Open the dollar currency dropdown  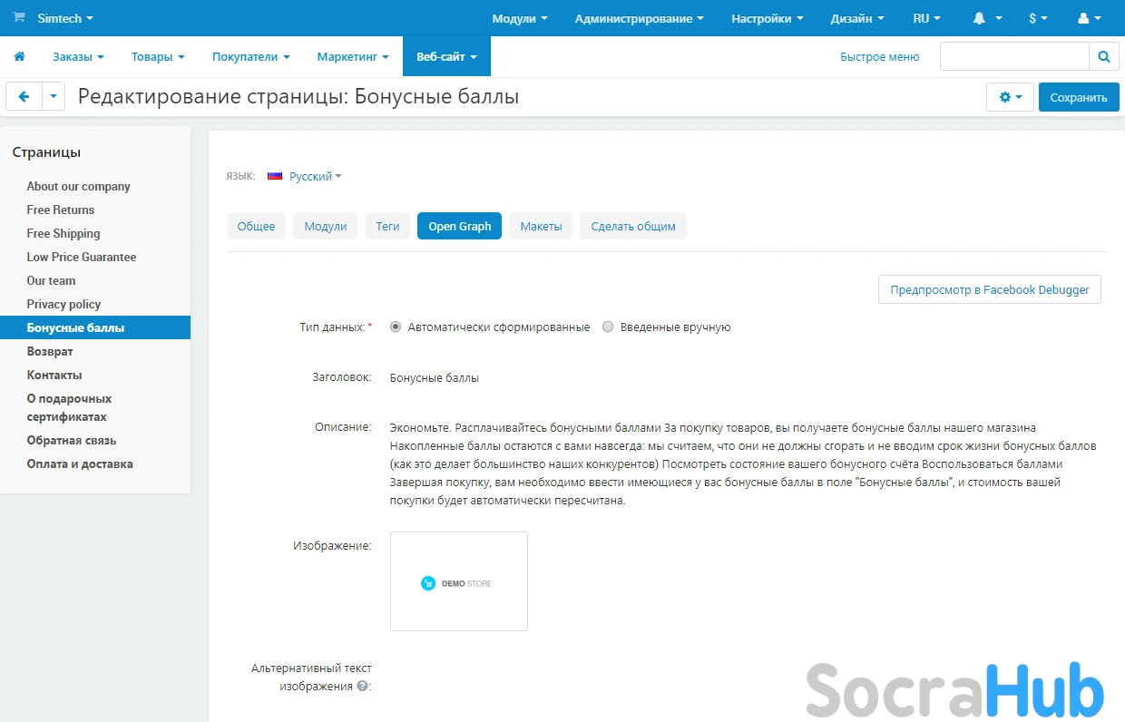[x=1038, y=18]
